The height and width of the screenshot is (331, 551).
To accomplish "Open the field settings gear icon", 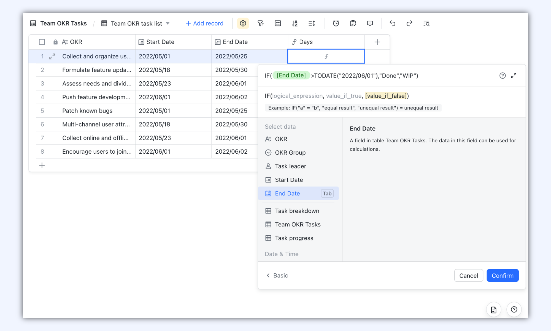I will click(x=243, y=23).
